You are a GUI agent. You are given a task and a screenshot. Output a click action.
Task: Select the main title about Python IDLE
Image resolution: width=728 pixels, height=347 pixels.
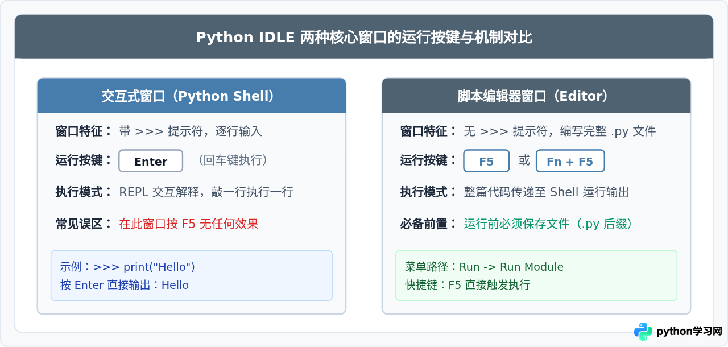364,38
